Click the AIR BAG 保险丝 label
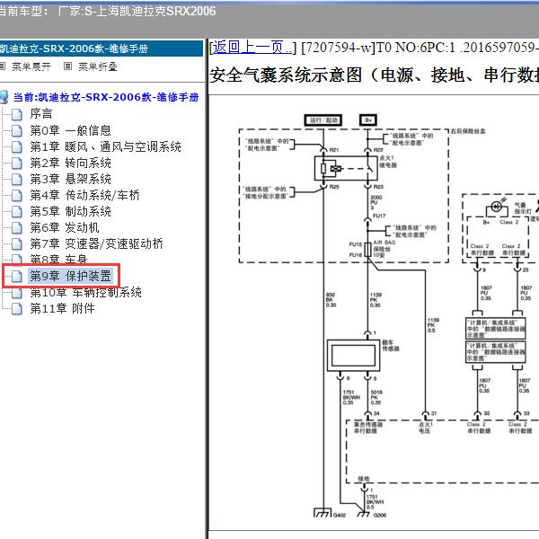The image size is (539, 539). coord(384,249)
